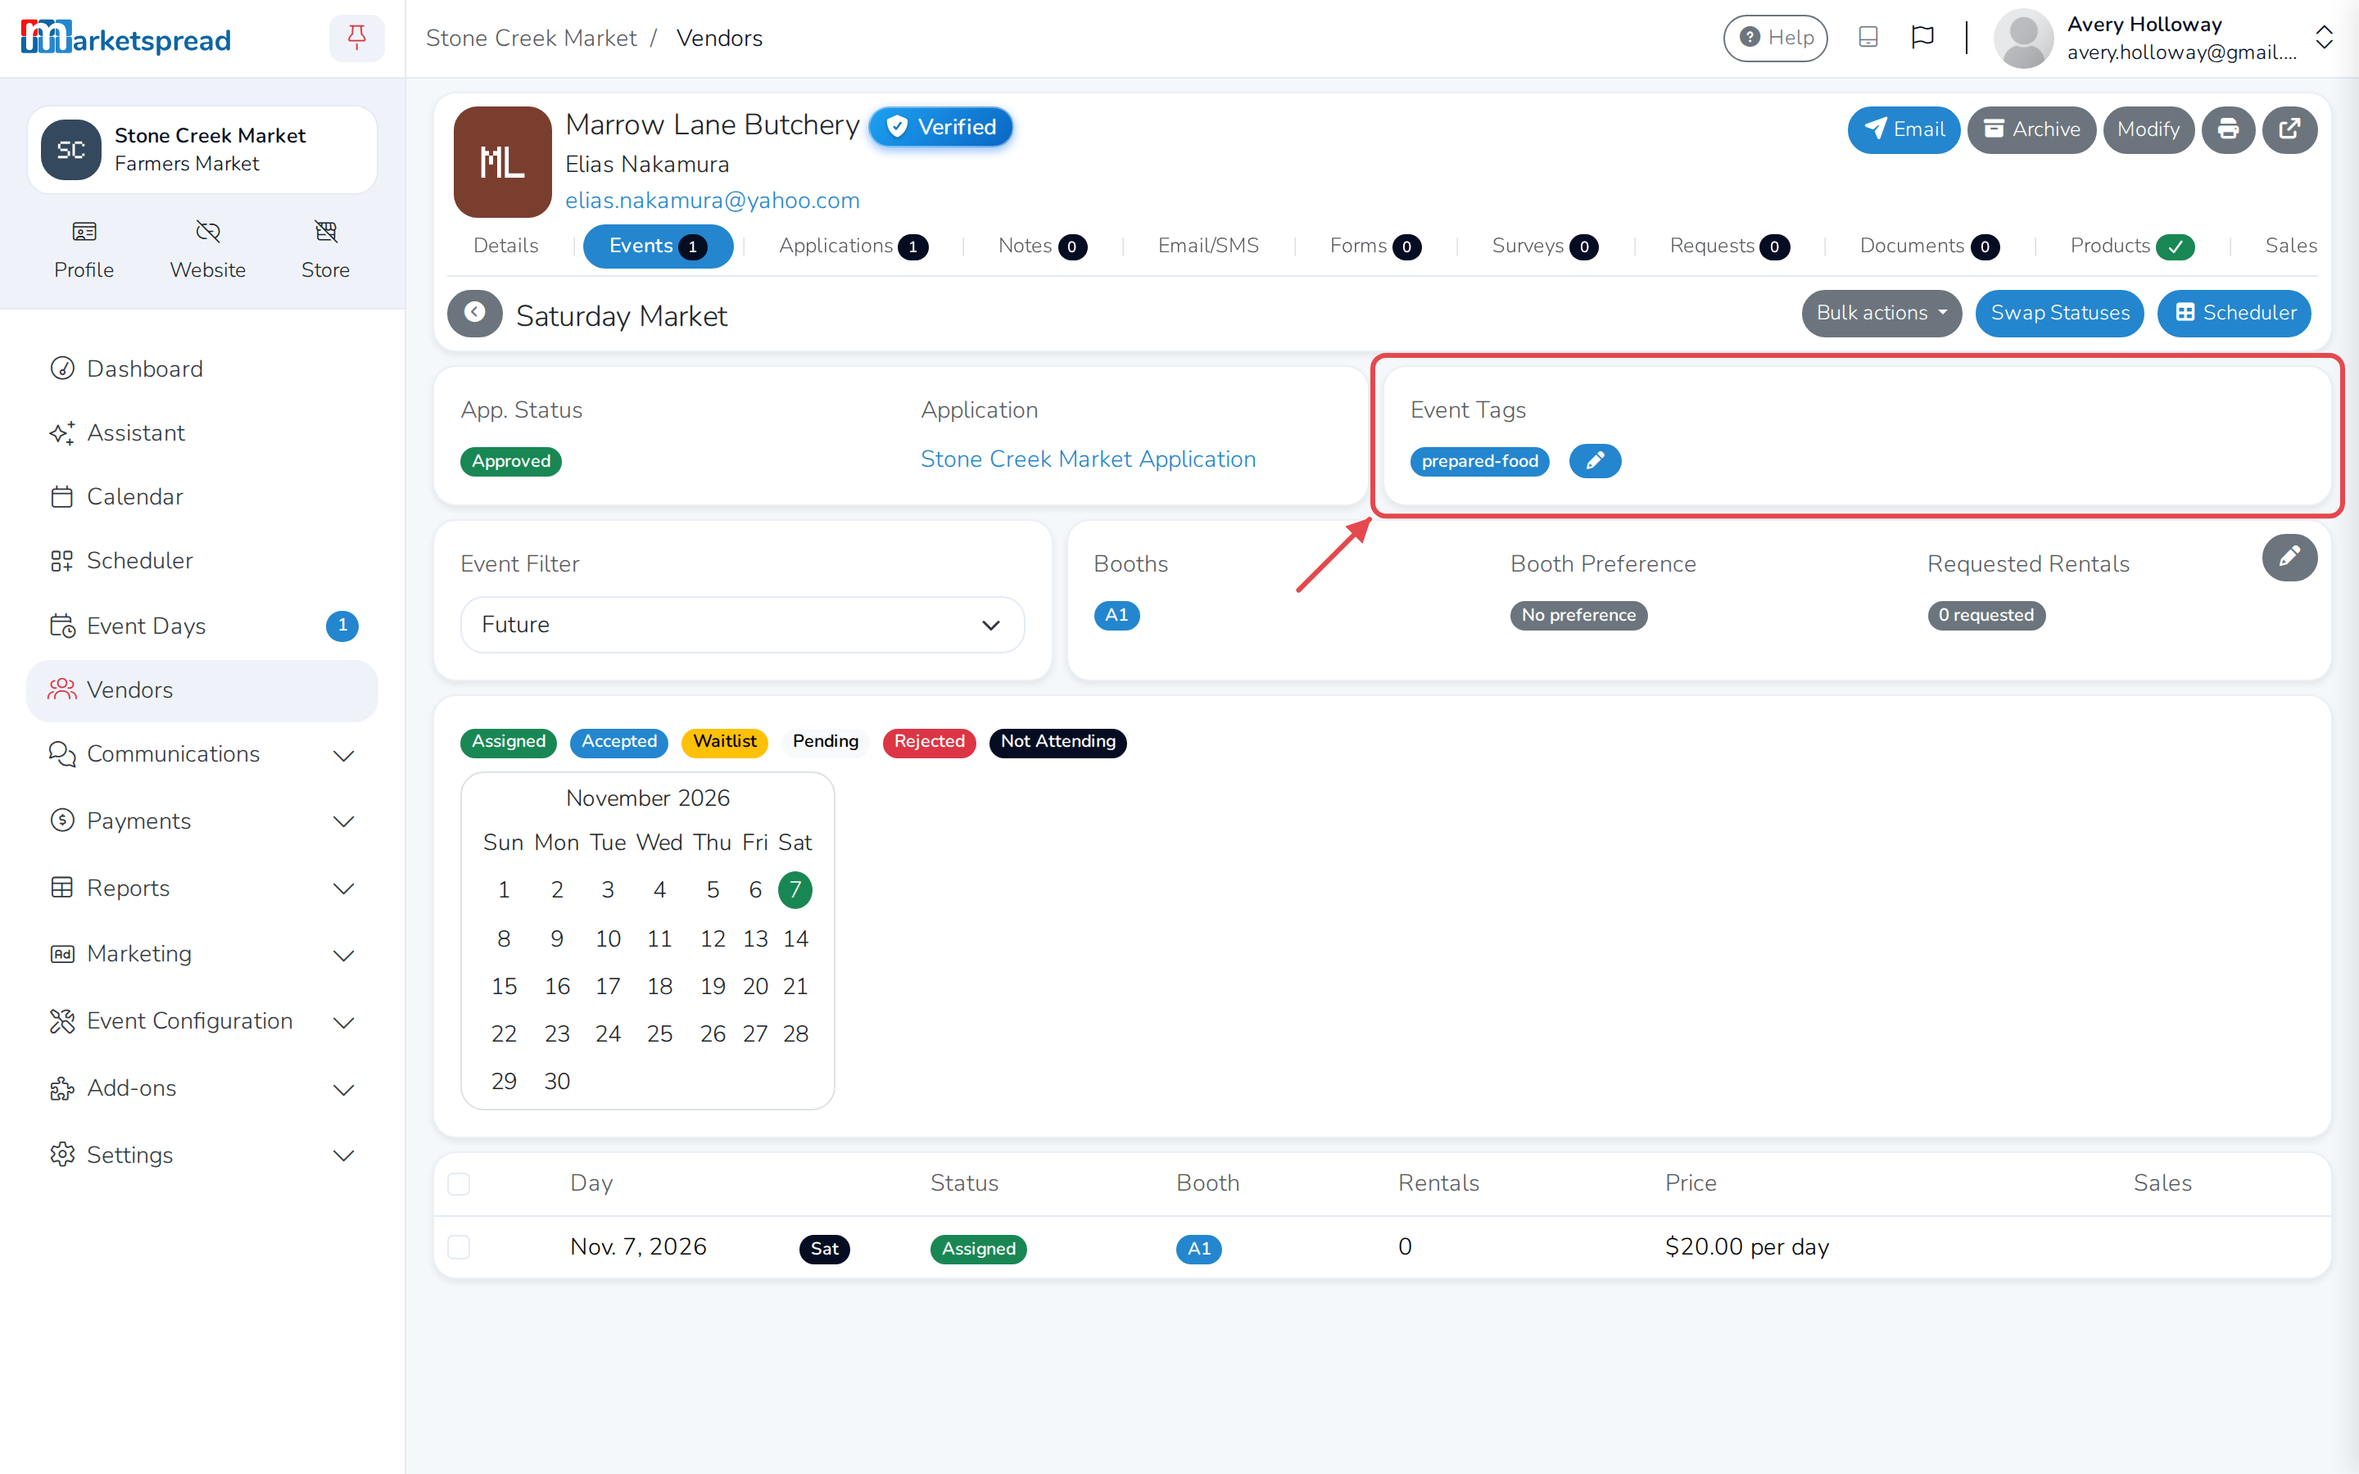Viewport: 2359px width, 1474px height.
Task: Go to Dashboard in sidebar
Action: pyautogui.click(x=201, y=368)
